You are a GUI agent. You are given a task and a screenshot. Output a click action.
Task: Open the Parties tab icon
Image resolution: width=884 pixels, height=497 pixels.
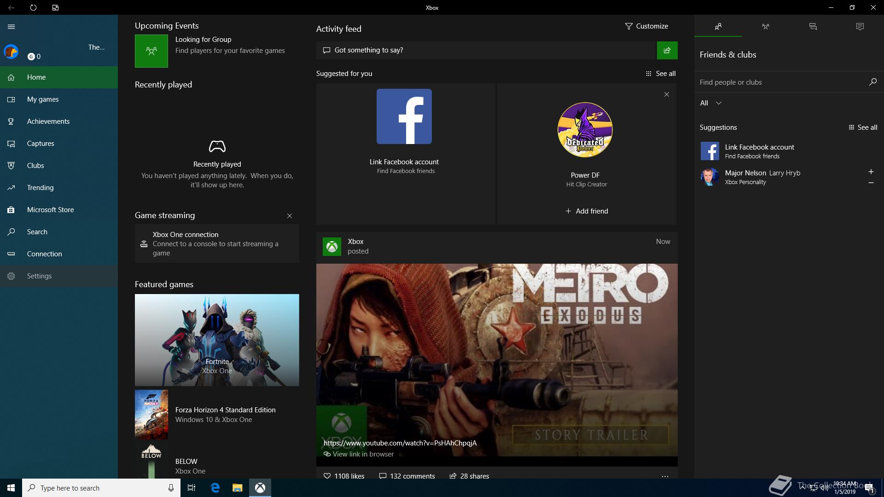point(765,27)
